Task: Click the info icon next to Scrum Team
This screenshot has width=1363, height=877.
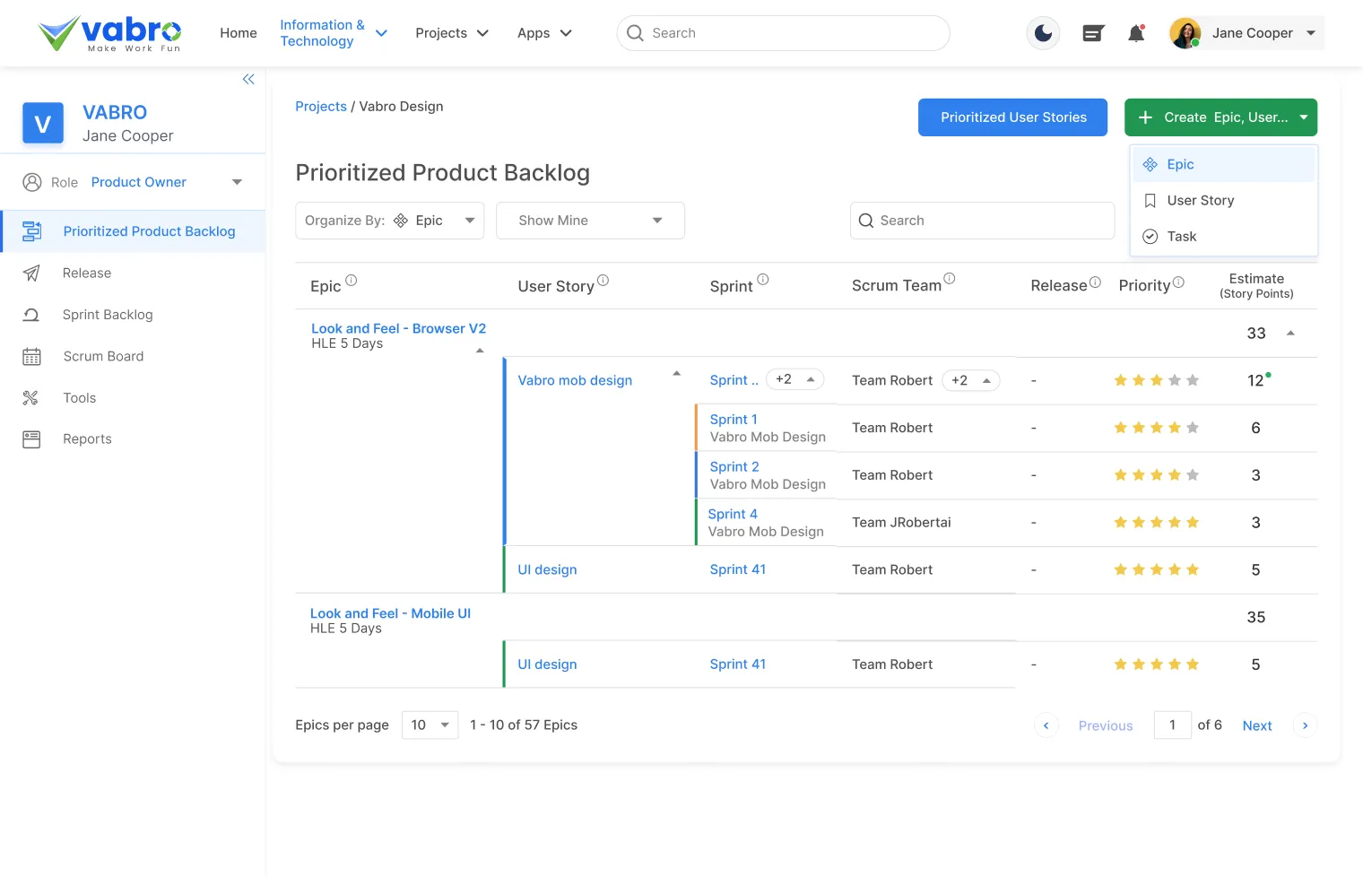Action: click(950, 279)
